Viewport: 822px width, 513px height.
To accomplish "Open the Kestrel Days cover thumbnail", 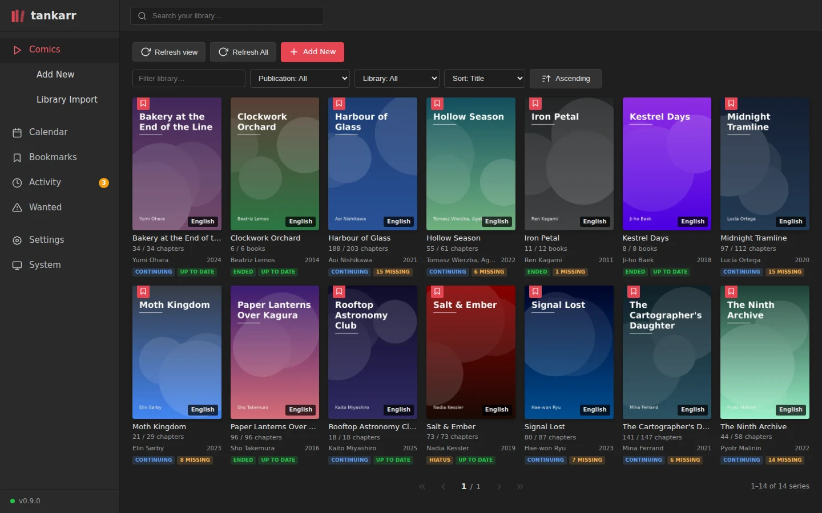I will 667,164.
